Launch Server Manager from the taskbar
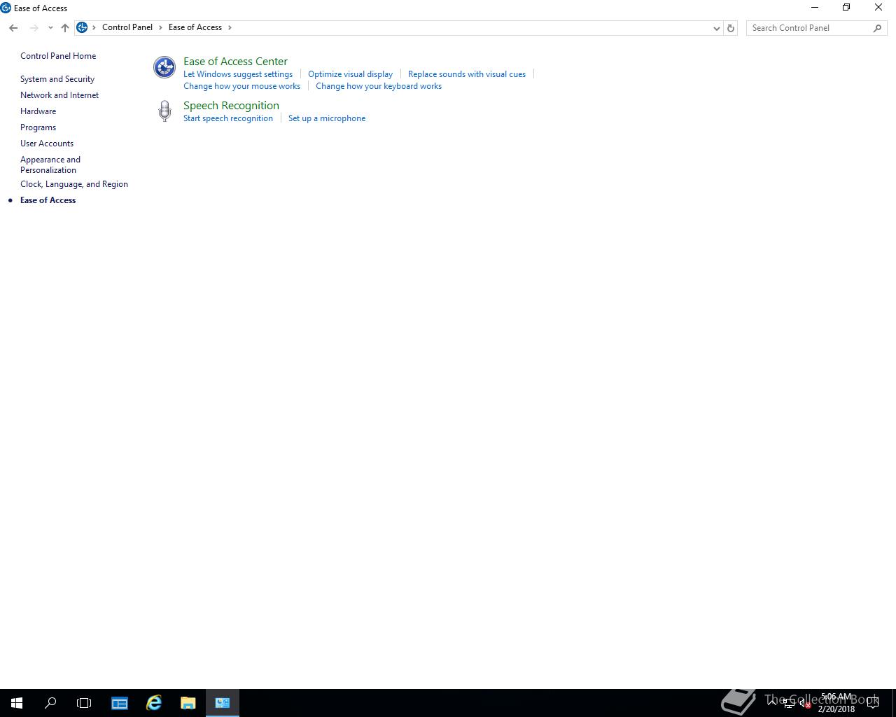Viewport: 896px width, 717px height. [120, 703]
